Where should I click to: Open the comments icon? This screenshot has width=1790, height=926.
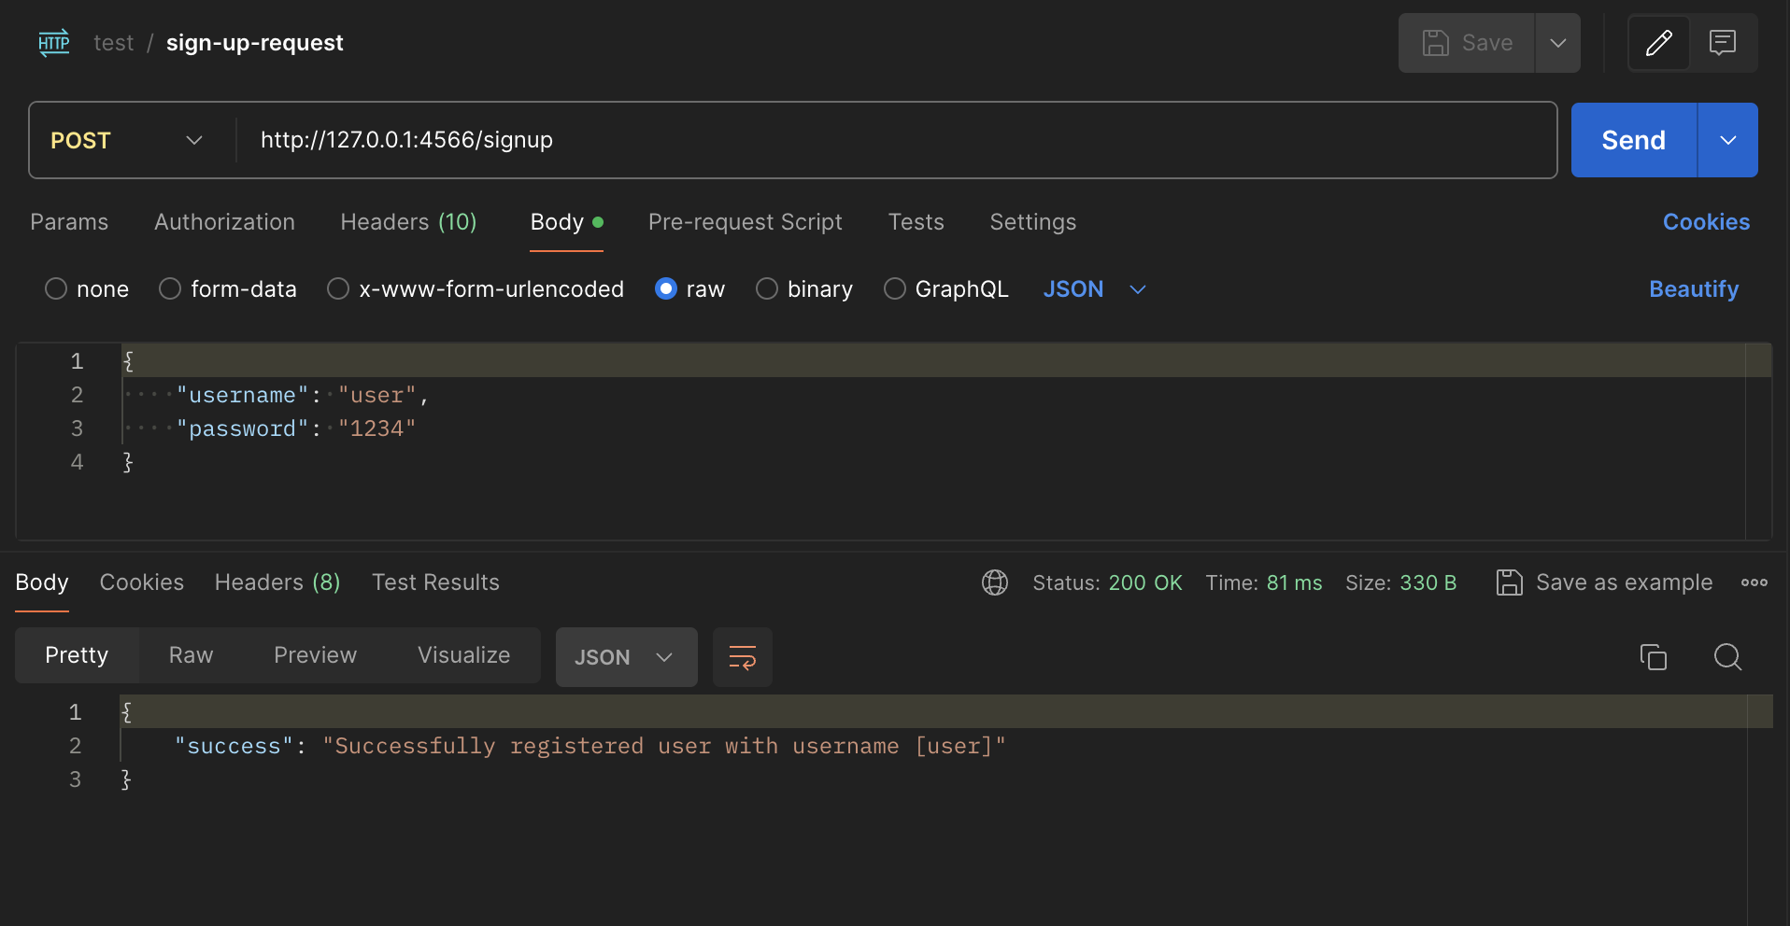point(1722,43)
